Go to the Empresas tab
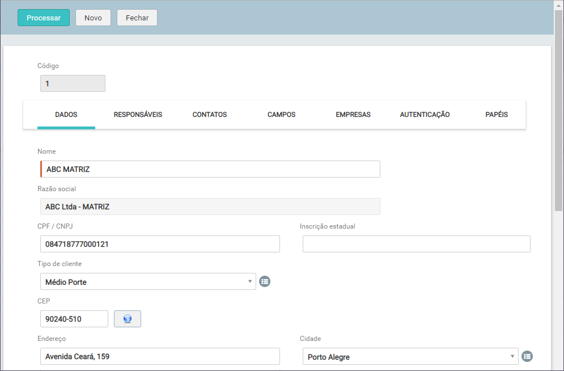 [x=353, y=115]
